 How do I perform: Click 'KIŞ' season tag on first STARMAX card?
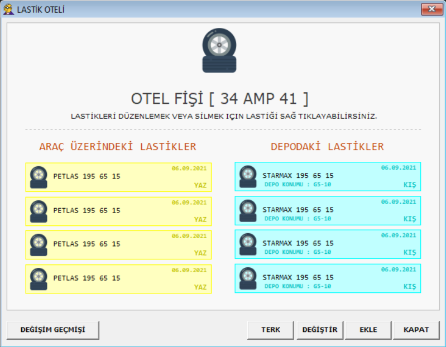click(410, 185)
